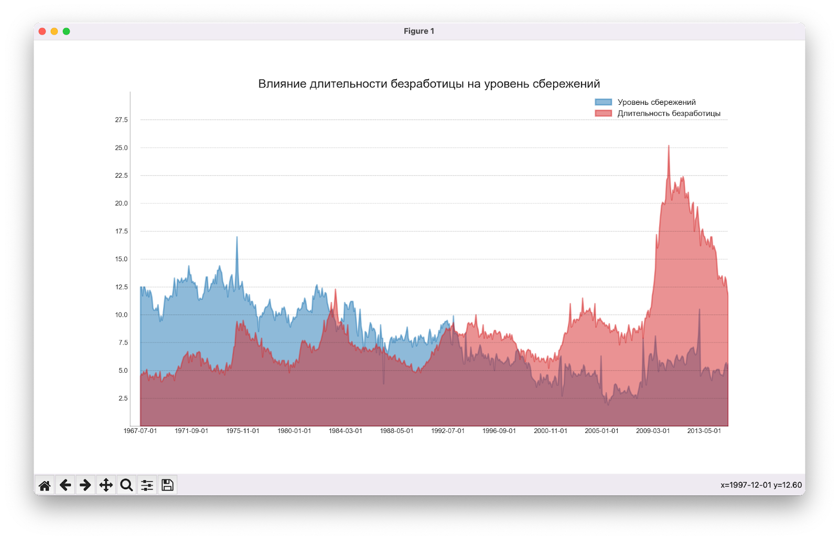Click the chart title about влияние длительности безработицы
The height and width of the screenshot is (540, 839).
tap(429, 84)
